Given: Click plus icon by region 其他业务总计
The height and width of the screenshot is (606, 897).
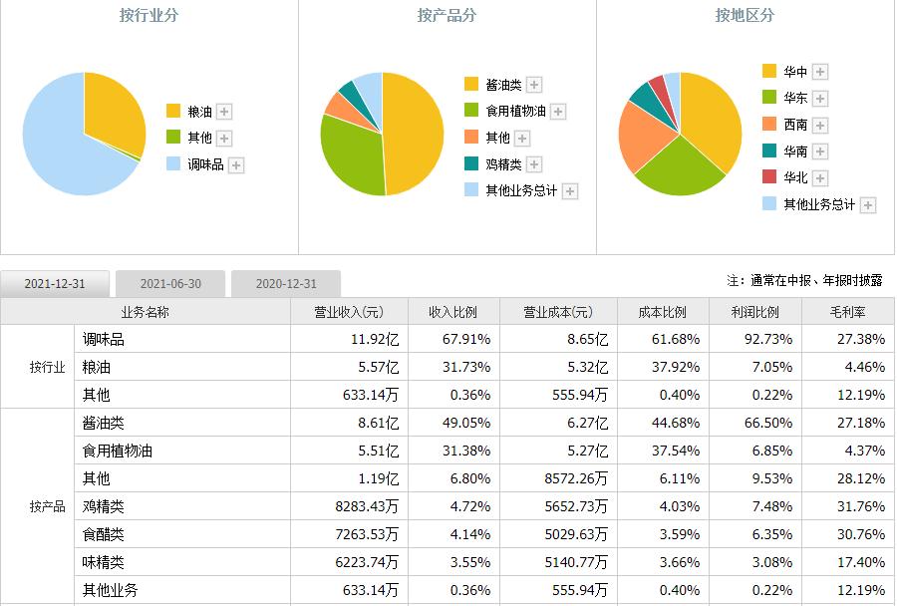Looking at the screenshot, I should 868,204.
